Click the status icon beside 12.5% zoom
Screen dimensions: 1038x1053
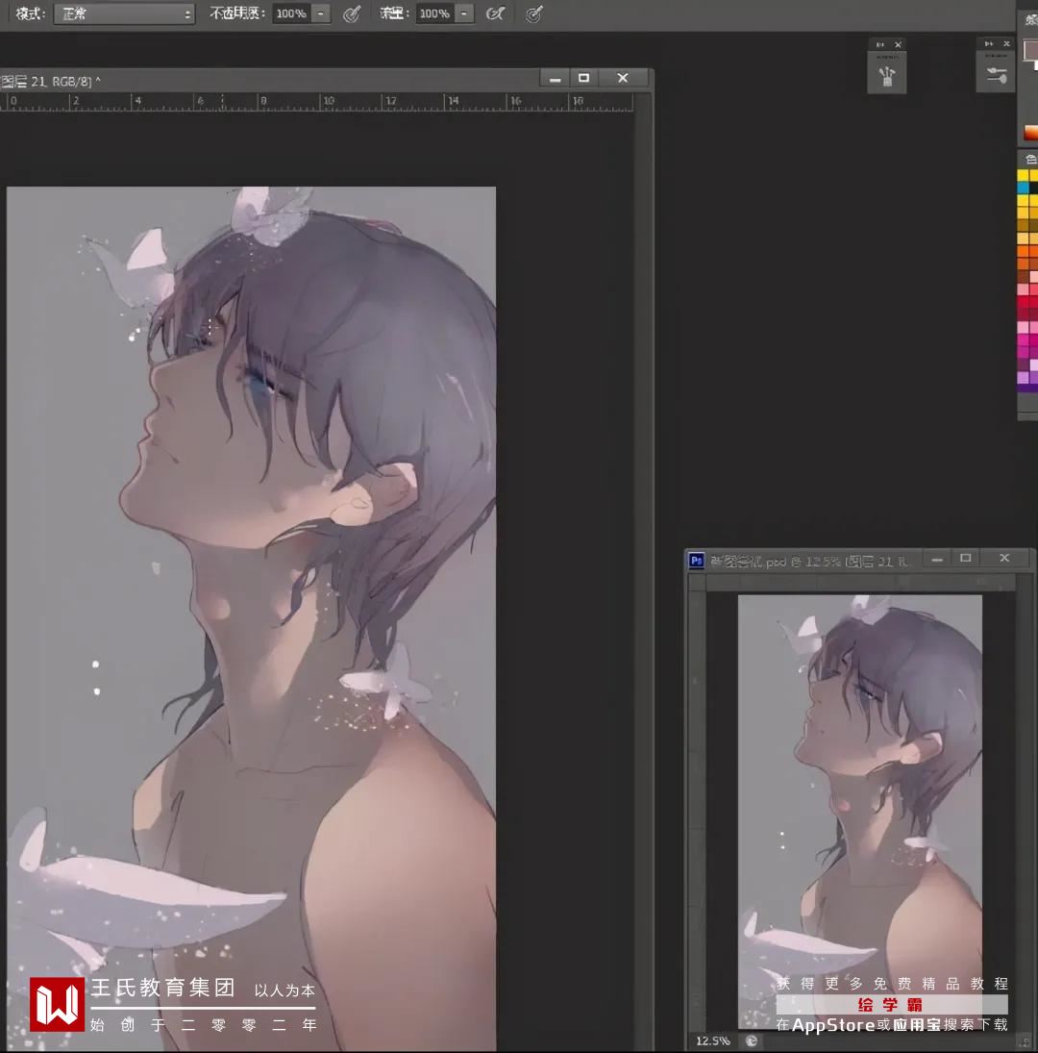tap(752, 1040)
